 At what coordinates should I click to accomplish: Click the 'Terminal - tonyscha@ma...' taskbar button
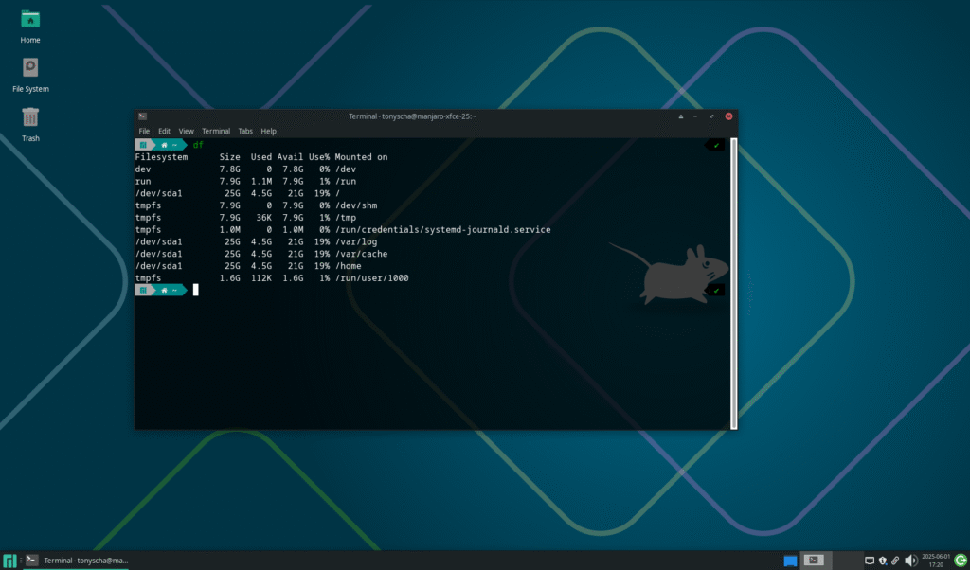(x=76, y=561)
